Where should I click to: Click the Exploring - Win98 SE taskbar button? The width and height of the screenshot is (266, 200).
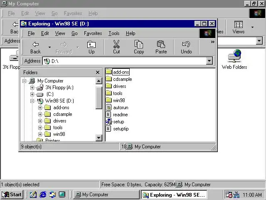point(174,195)
